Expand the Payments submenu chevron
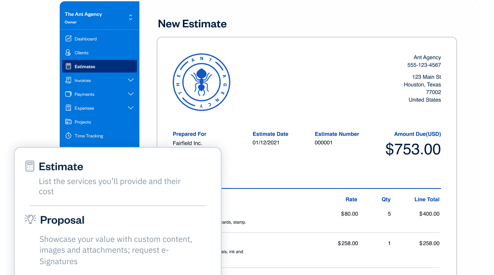The image size is (494, 275). (x=130, y=94)
